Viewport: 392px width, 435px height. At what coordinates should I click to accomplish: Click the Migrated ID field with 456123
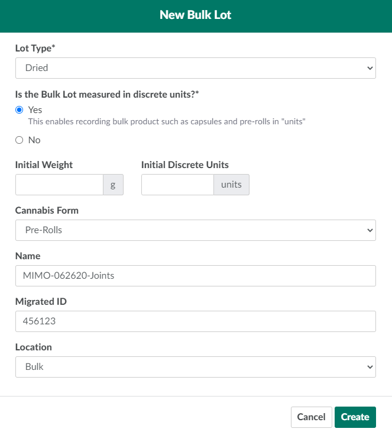pyautogui.click(x=195, y=321)
